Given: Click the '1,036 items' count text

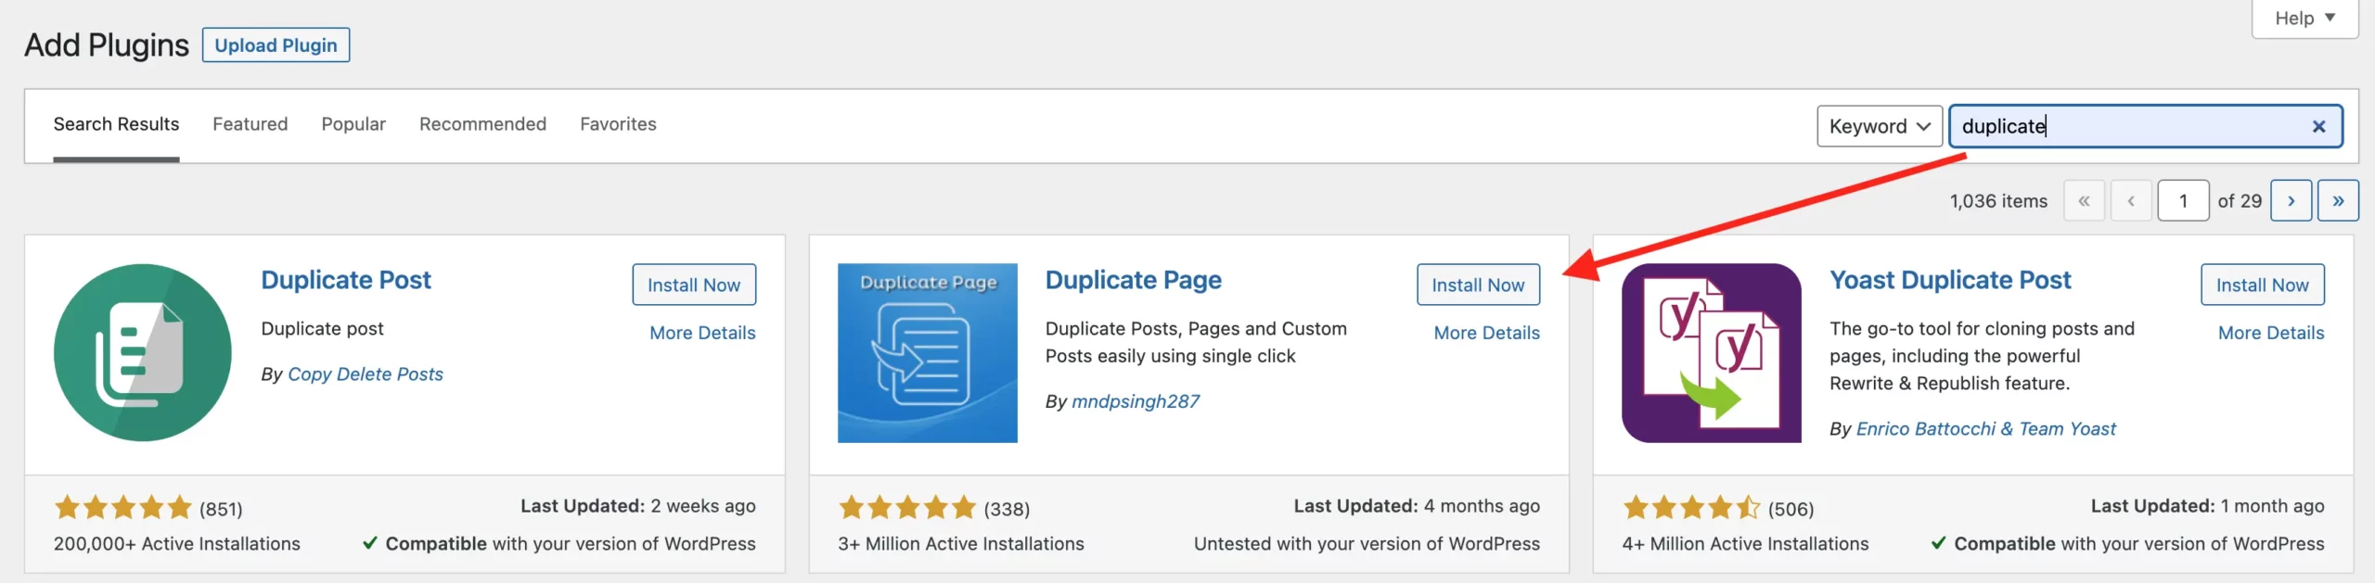Looking at the screenshot, I should pos(1998,201).
